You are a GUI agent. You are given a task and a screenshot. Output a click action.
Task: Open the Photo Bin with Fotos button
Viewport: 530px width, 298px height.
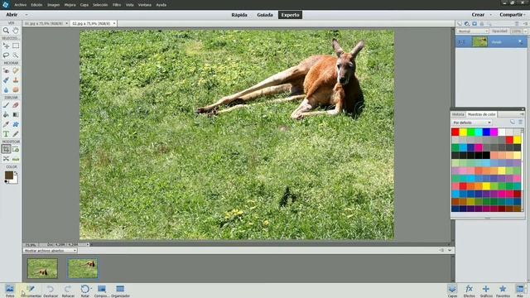[10, 291]
